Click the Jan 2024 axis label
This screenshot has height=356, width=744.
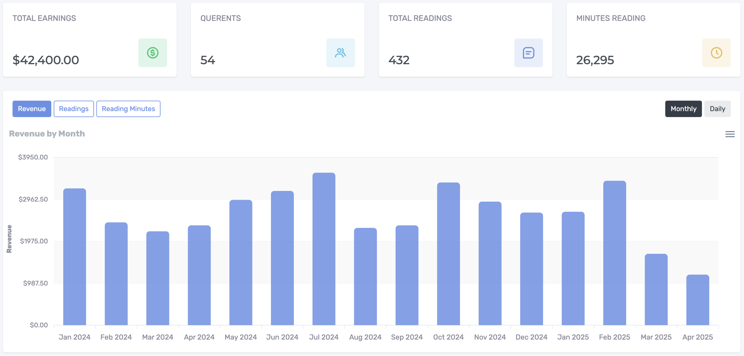(x=75, y=337)
